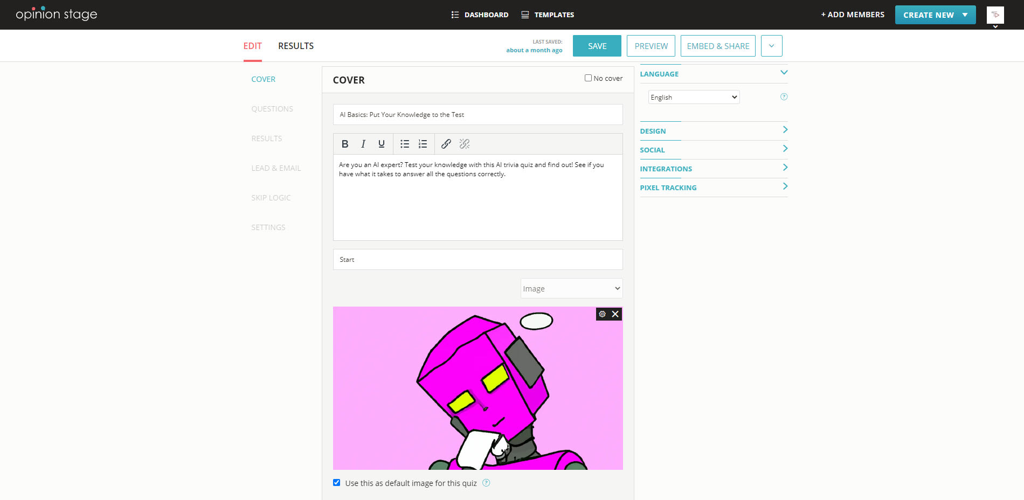This screenshot has width=1024, height=500.
Task: Remove a hyperlink using the unlink icon
Action: point(465,143)
